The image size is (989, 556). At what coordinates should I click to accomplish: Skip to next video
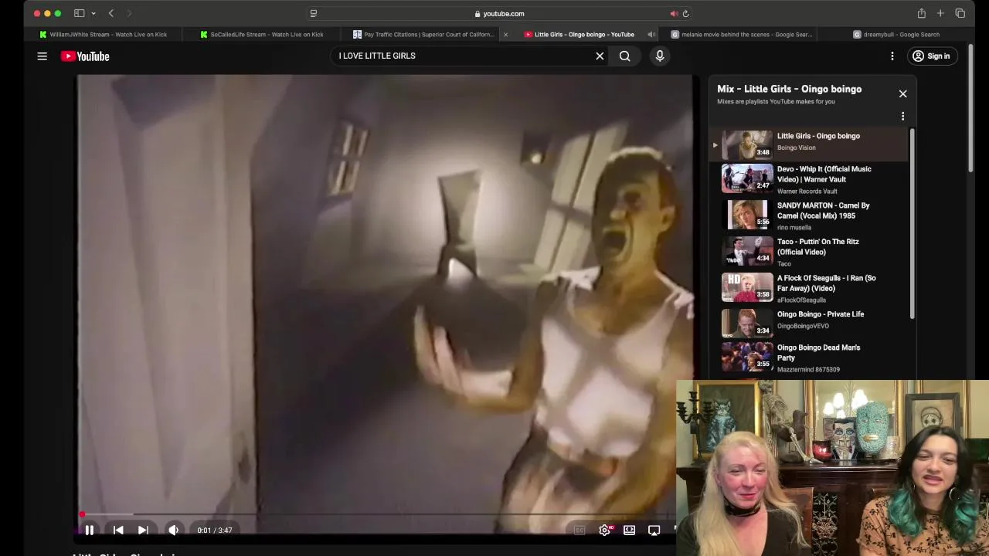143,531
